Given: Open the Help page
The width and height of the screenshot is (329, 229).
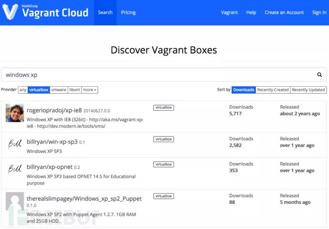Looking at the screenshot, I should 251,12.
